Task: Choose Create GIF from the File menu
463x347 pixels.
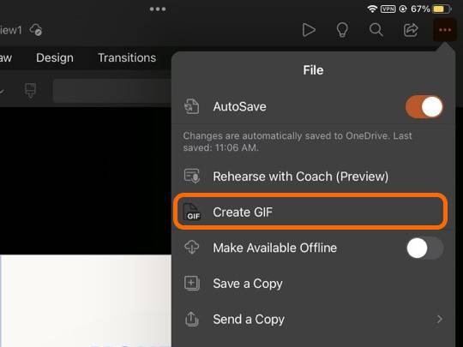Action: pos(310,212)
